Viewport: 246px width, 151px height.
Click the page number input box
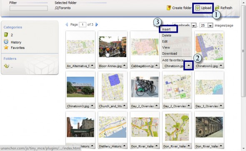(83, 24)
